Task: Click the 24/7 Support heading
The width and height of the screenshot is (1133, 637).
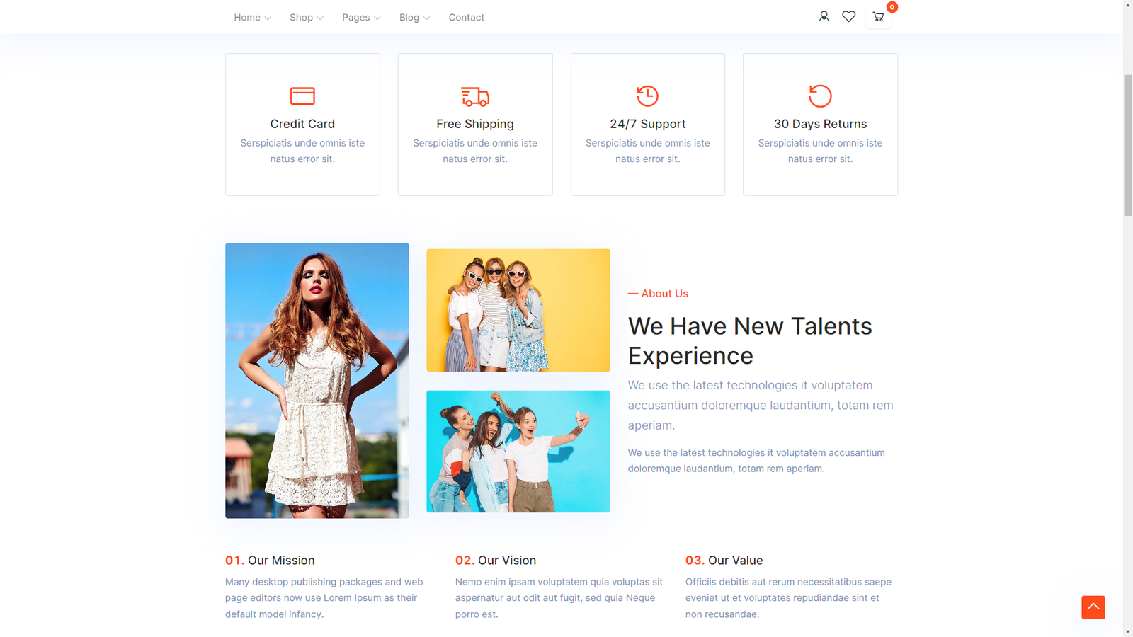Action: coord(647,124)
